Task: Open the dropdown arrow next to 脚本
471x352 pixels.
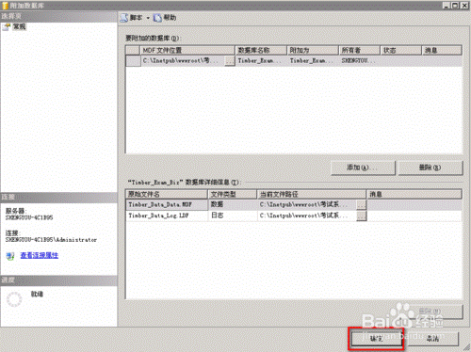Action: [x=148, y=18]
